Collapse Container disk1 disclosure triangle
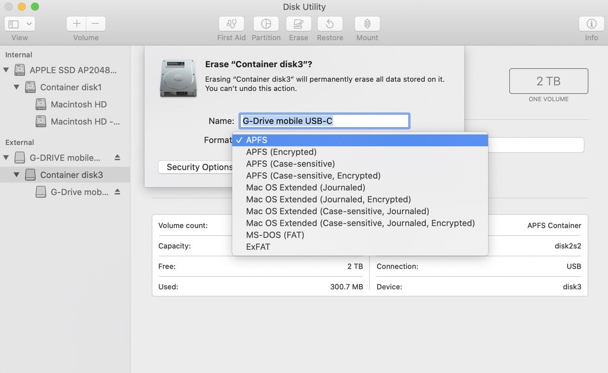The image size is (608, 373). pos(17,87)
